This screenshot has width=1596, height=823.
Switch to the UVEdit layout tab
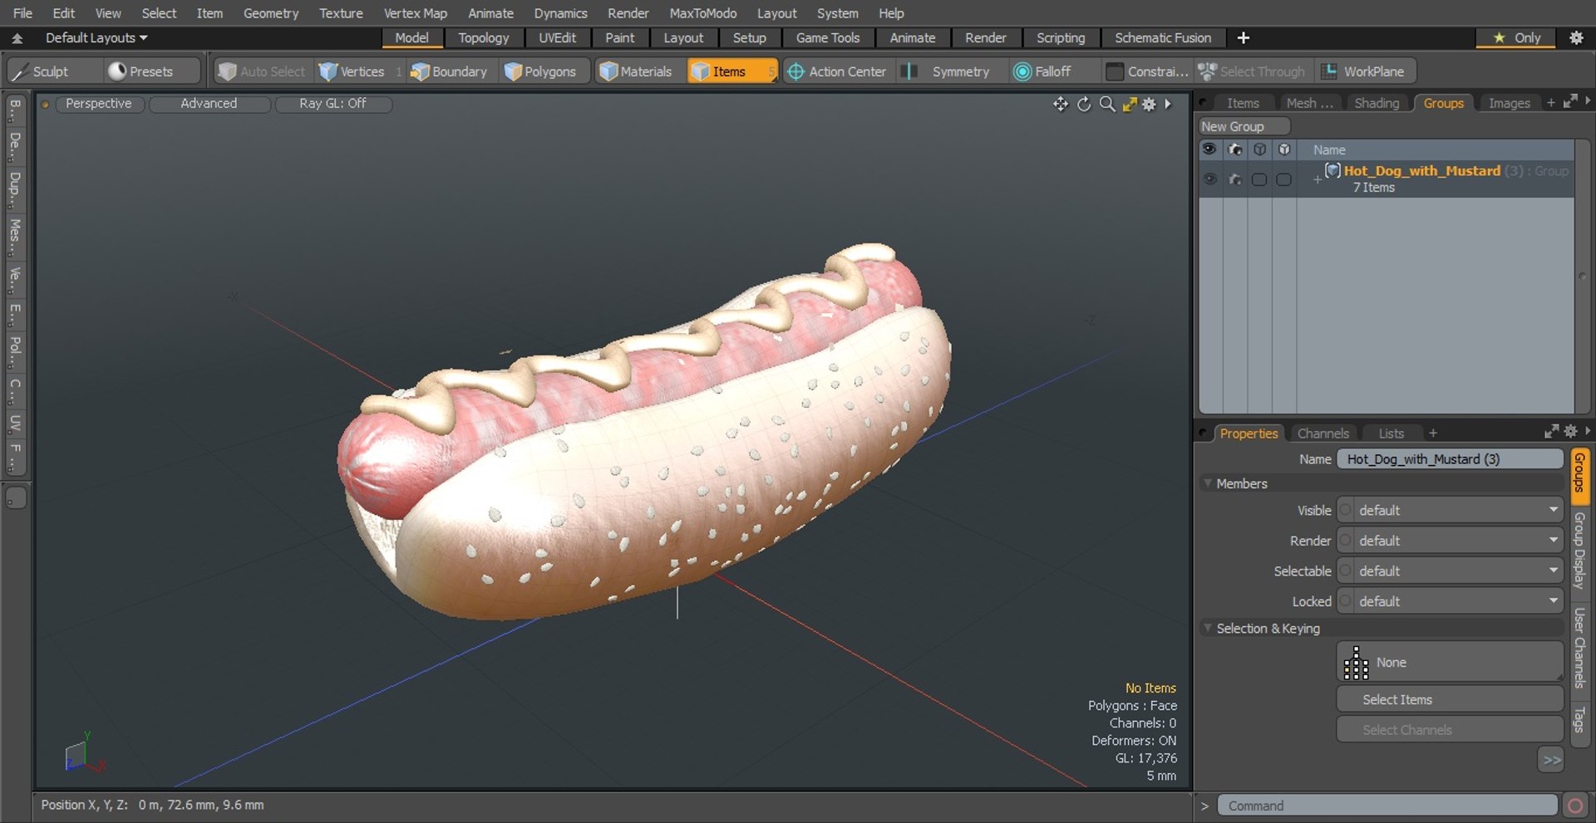557,38
